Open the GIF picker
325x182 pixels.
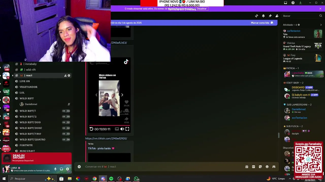pos(253,167)
